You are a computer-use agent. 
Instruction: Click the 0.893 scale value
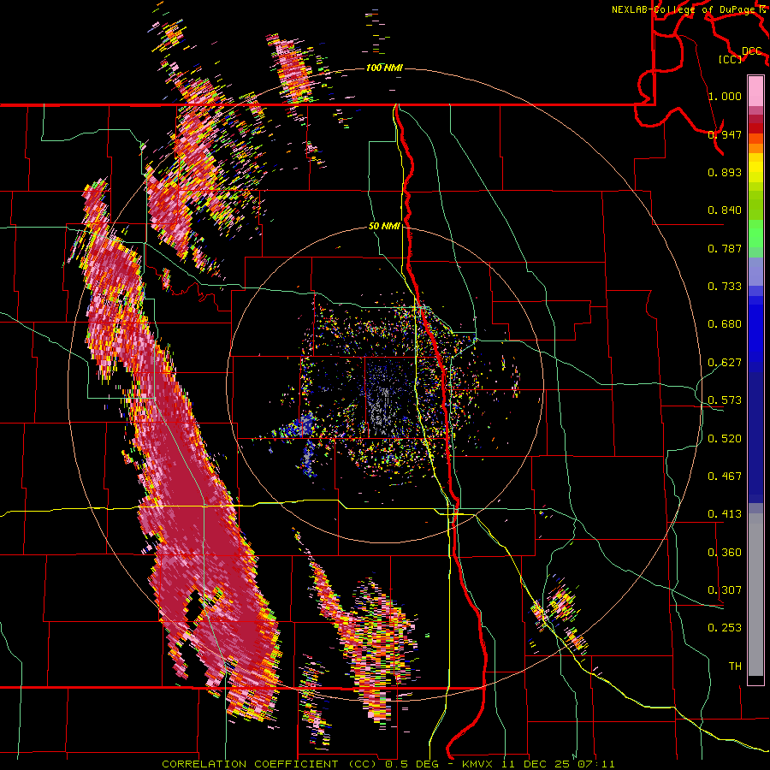pyautogui.click(x=725, y=172)
